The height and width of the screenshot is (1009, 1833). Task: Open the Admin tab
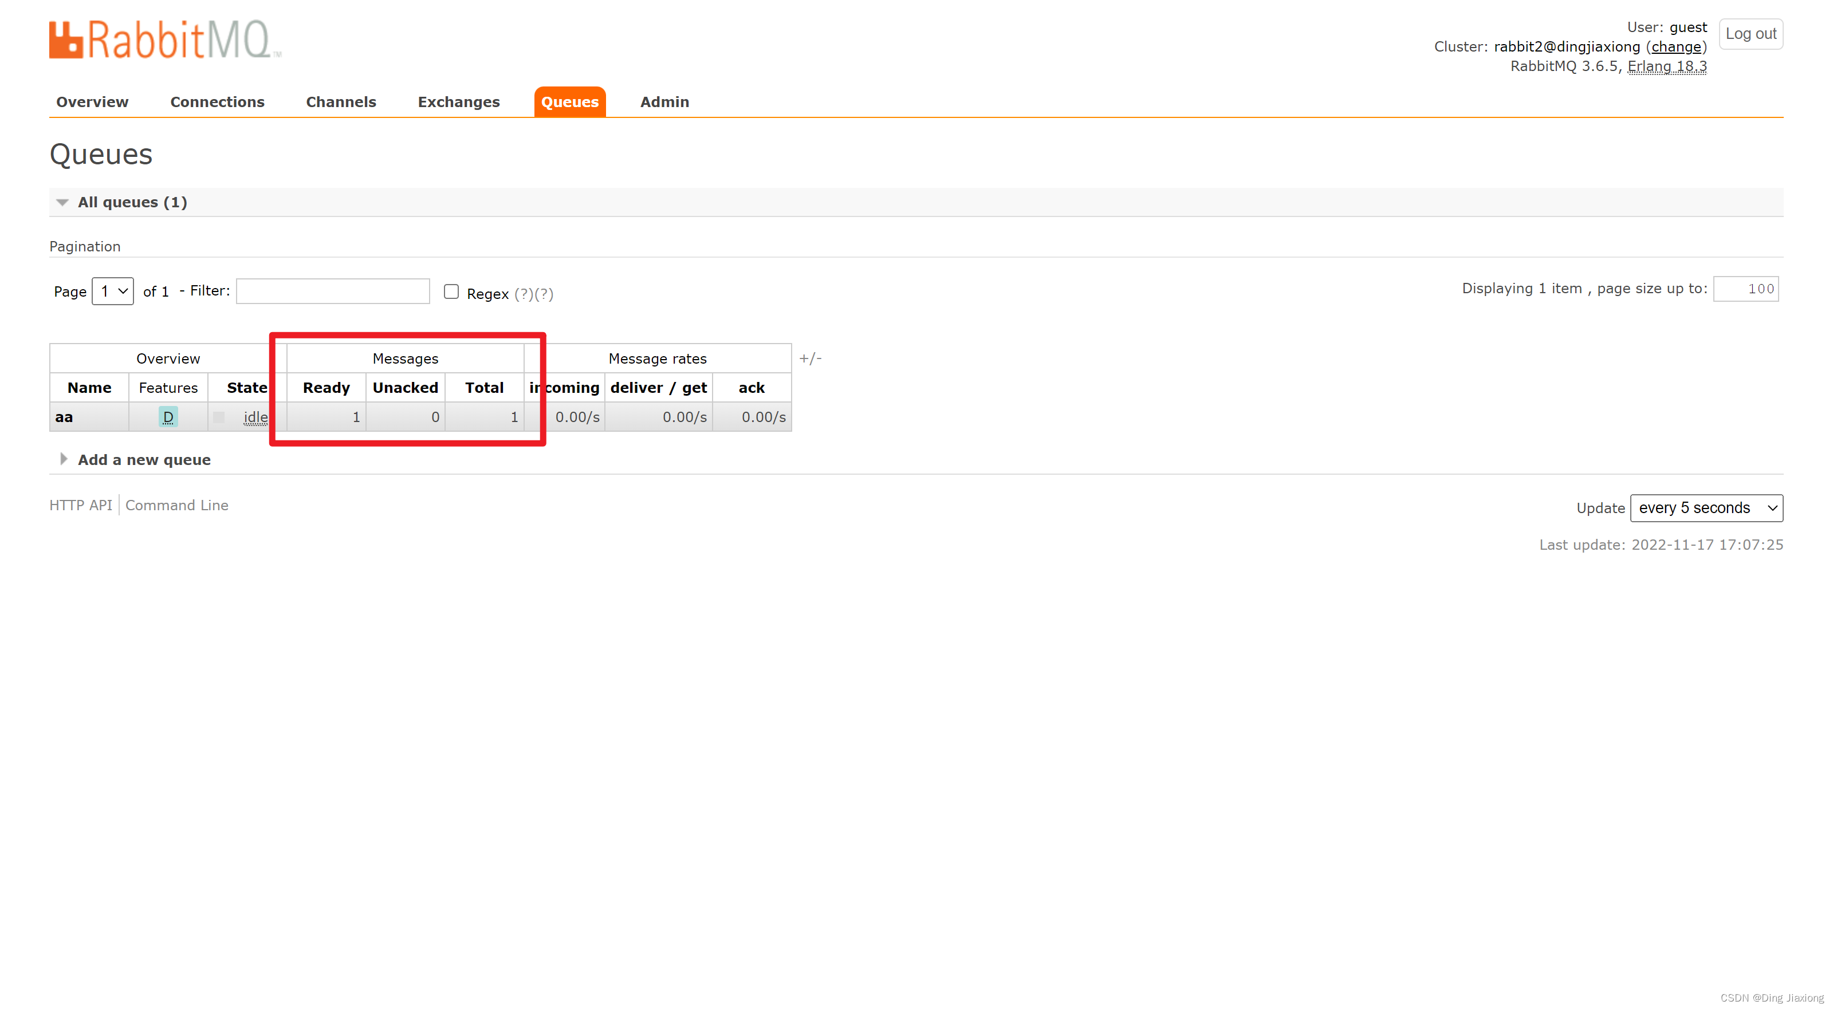coord(664,102)
